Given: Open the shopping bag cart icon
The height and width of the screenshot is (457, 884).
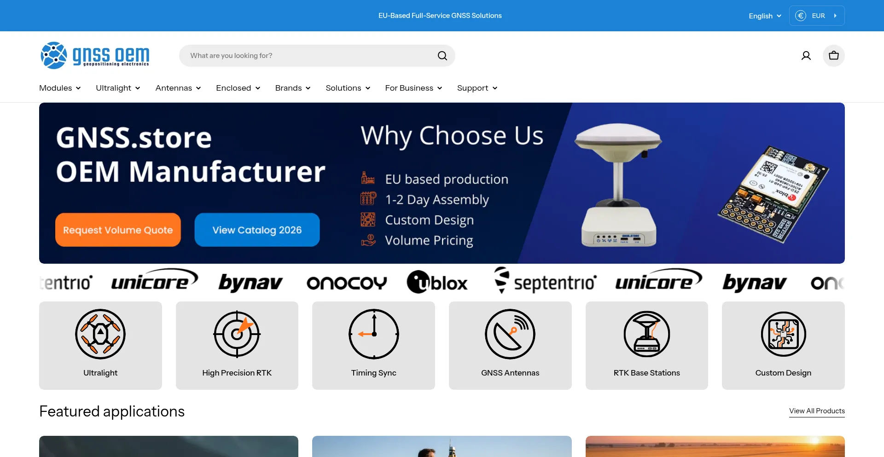Looking at the screenshot, I should tap(833, 56).
